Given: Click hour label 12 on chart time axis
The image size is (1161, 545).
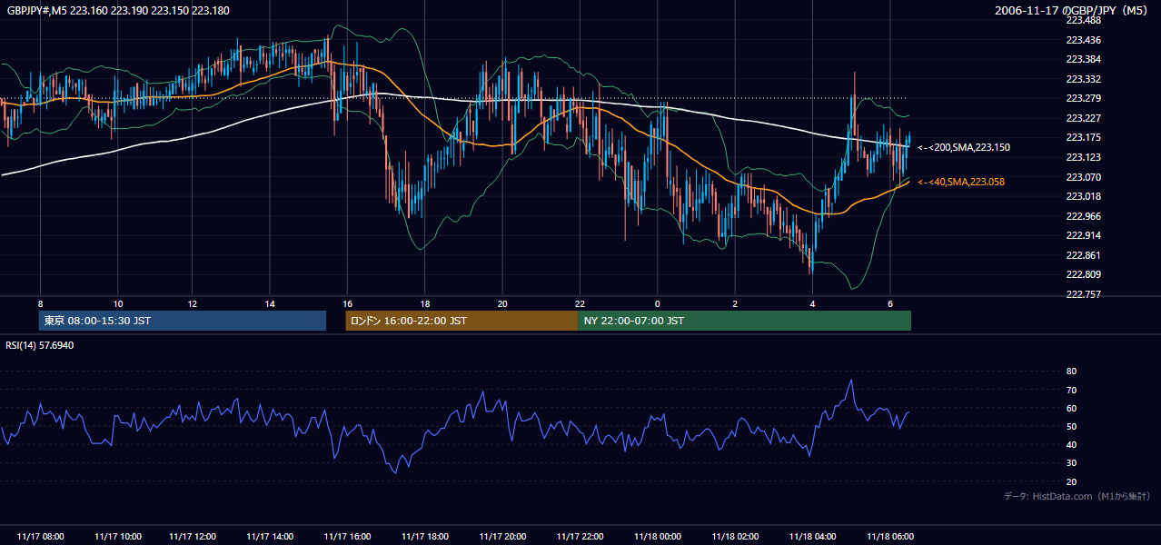Looking at the screenshot, I should pos(193,303).
